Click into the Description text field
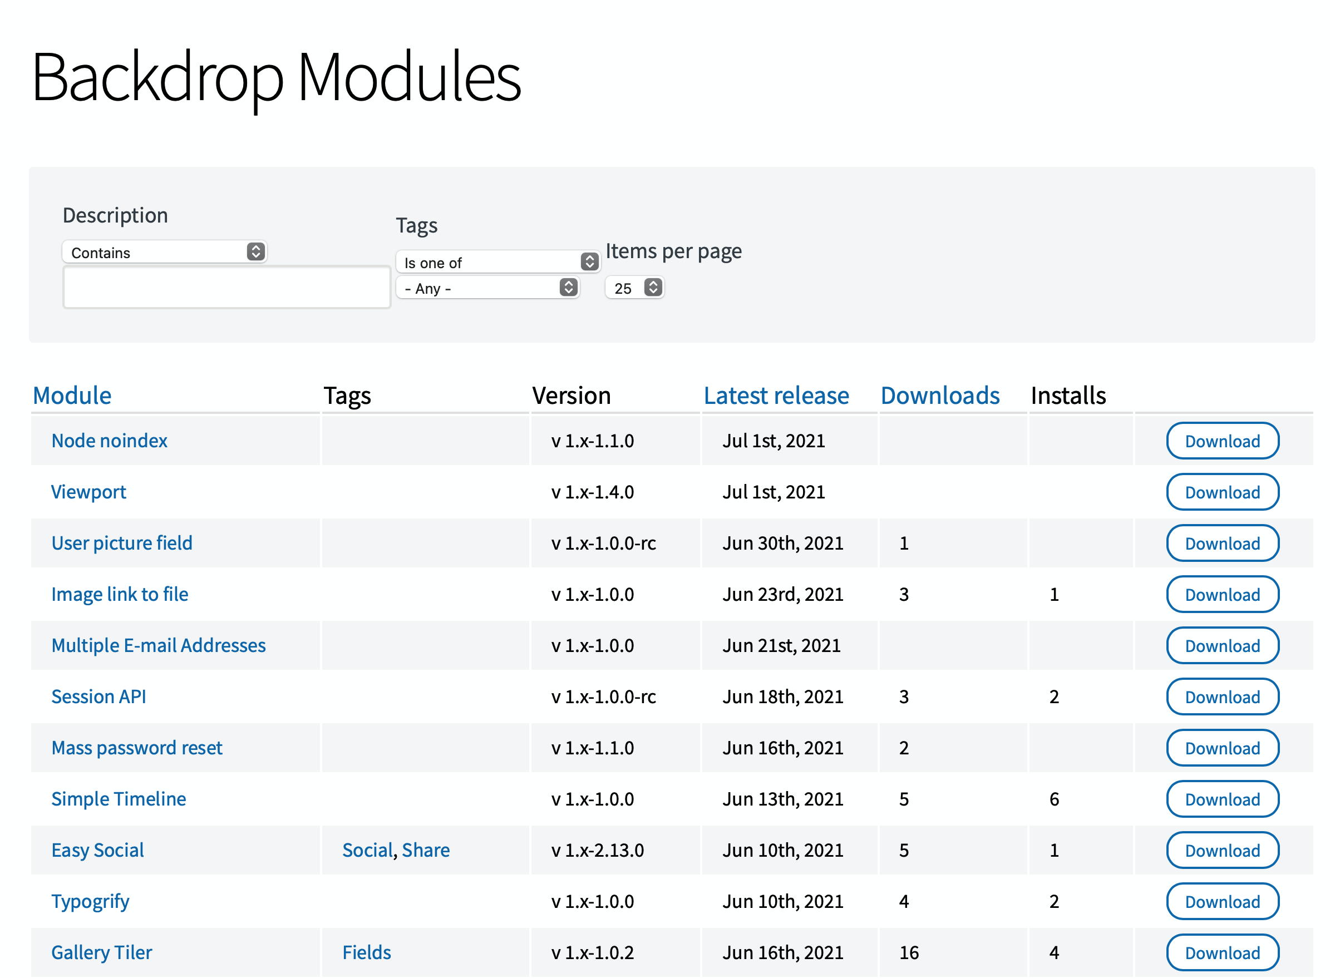This screenshot has height=978, width=1330. (226, 288)
